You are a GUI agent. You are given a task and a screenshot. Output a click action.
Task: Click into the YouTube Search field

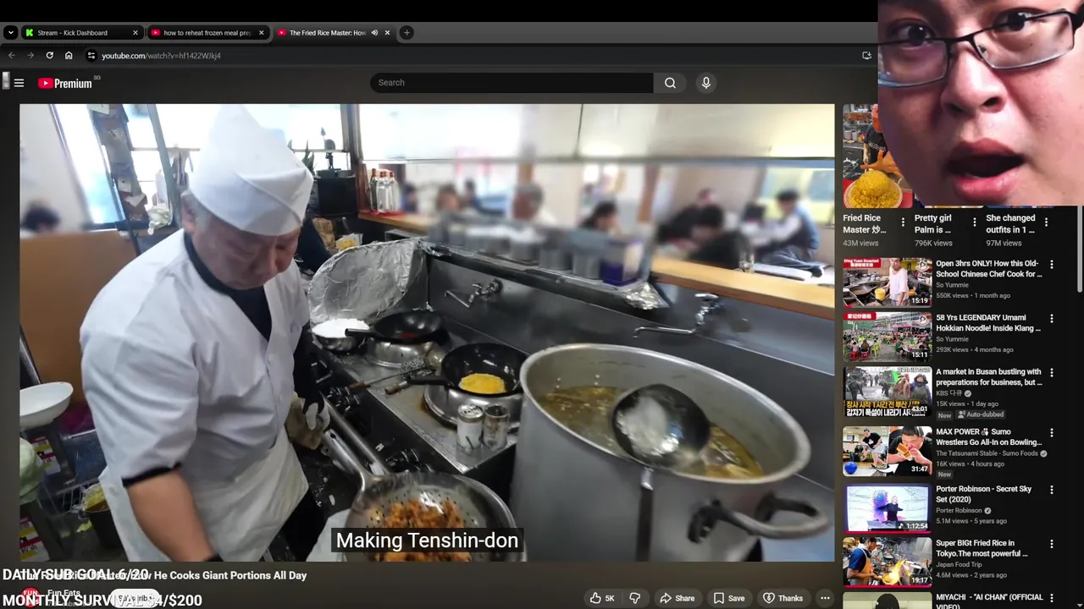(512, 83)
